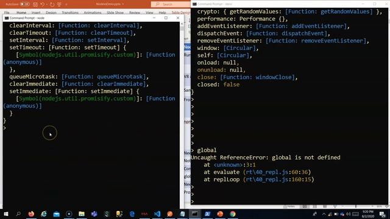
Task: Click the 'global' command text in deno console
Action: tap(207, 150)
